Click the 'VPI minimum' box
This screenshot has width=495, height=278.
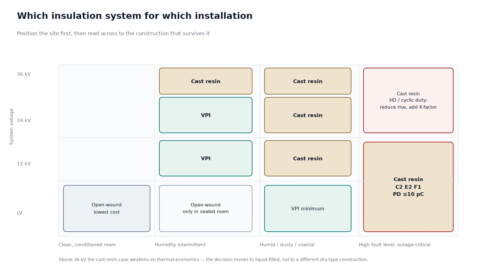coord(308,208)
